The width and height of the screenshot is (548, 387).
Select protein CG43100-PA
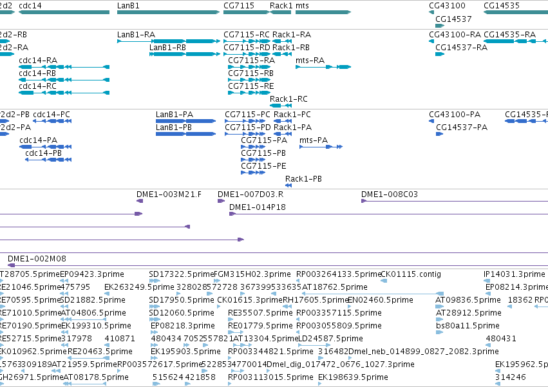coord(431,121)
